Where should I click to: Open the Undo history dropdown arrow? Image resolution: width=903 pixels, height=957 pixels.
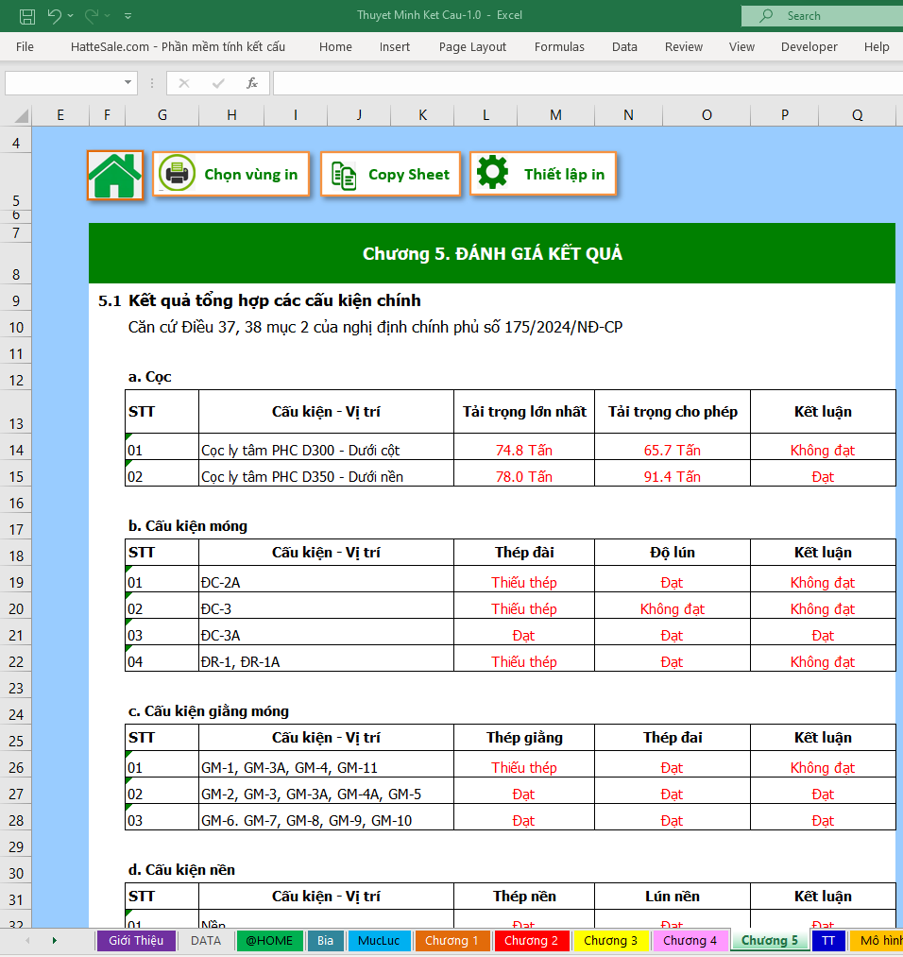coord(70,16)
